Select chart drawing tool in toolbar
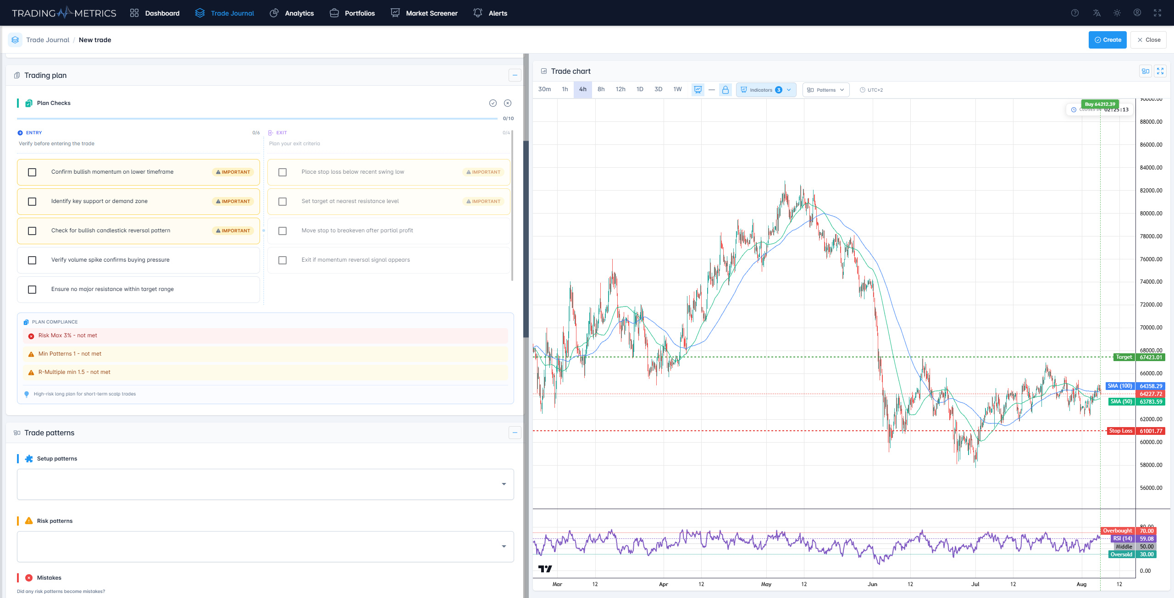1174x598 pixels. pos(698,90)
